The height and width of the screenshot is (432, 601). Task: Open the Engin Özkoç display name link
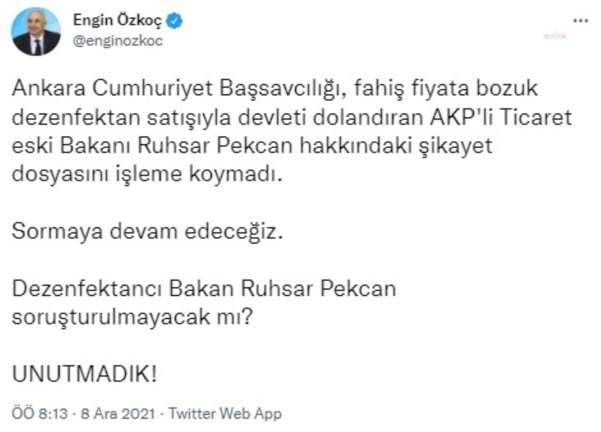[117, 21]
